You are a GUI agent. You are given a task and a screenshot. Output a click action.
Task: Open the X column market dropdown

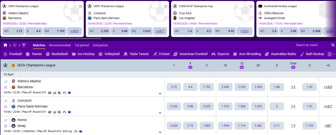[x=190, y=67]
